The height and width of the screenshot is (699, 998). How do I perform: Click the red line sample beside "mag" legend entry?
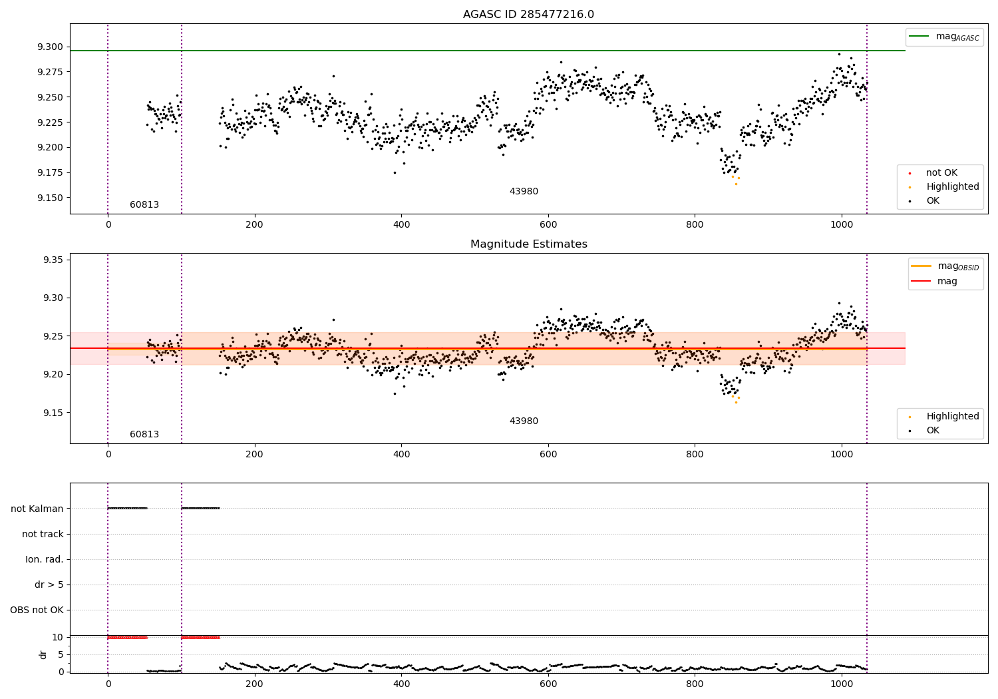click(x=921, y=281)
